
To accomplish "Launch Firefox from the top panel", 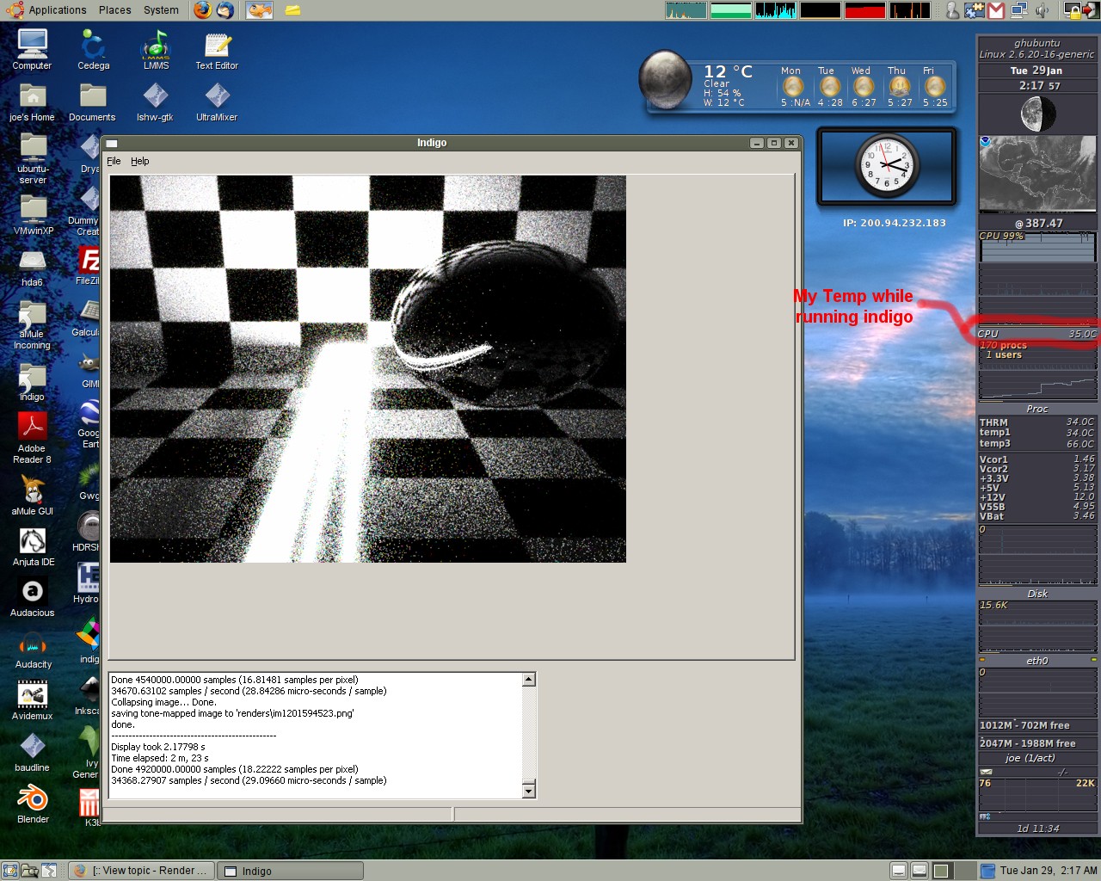I will tap(202, 10).
